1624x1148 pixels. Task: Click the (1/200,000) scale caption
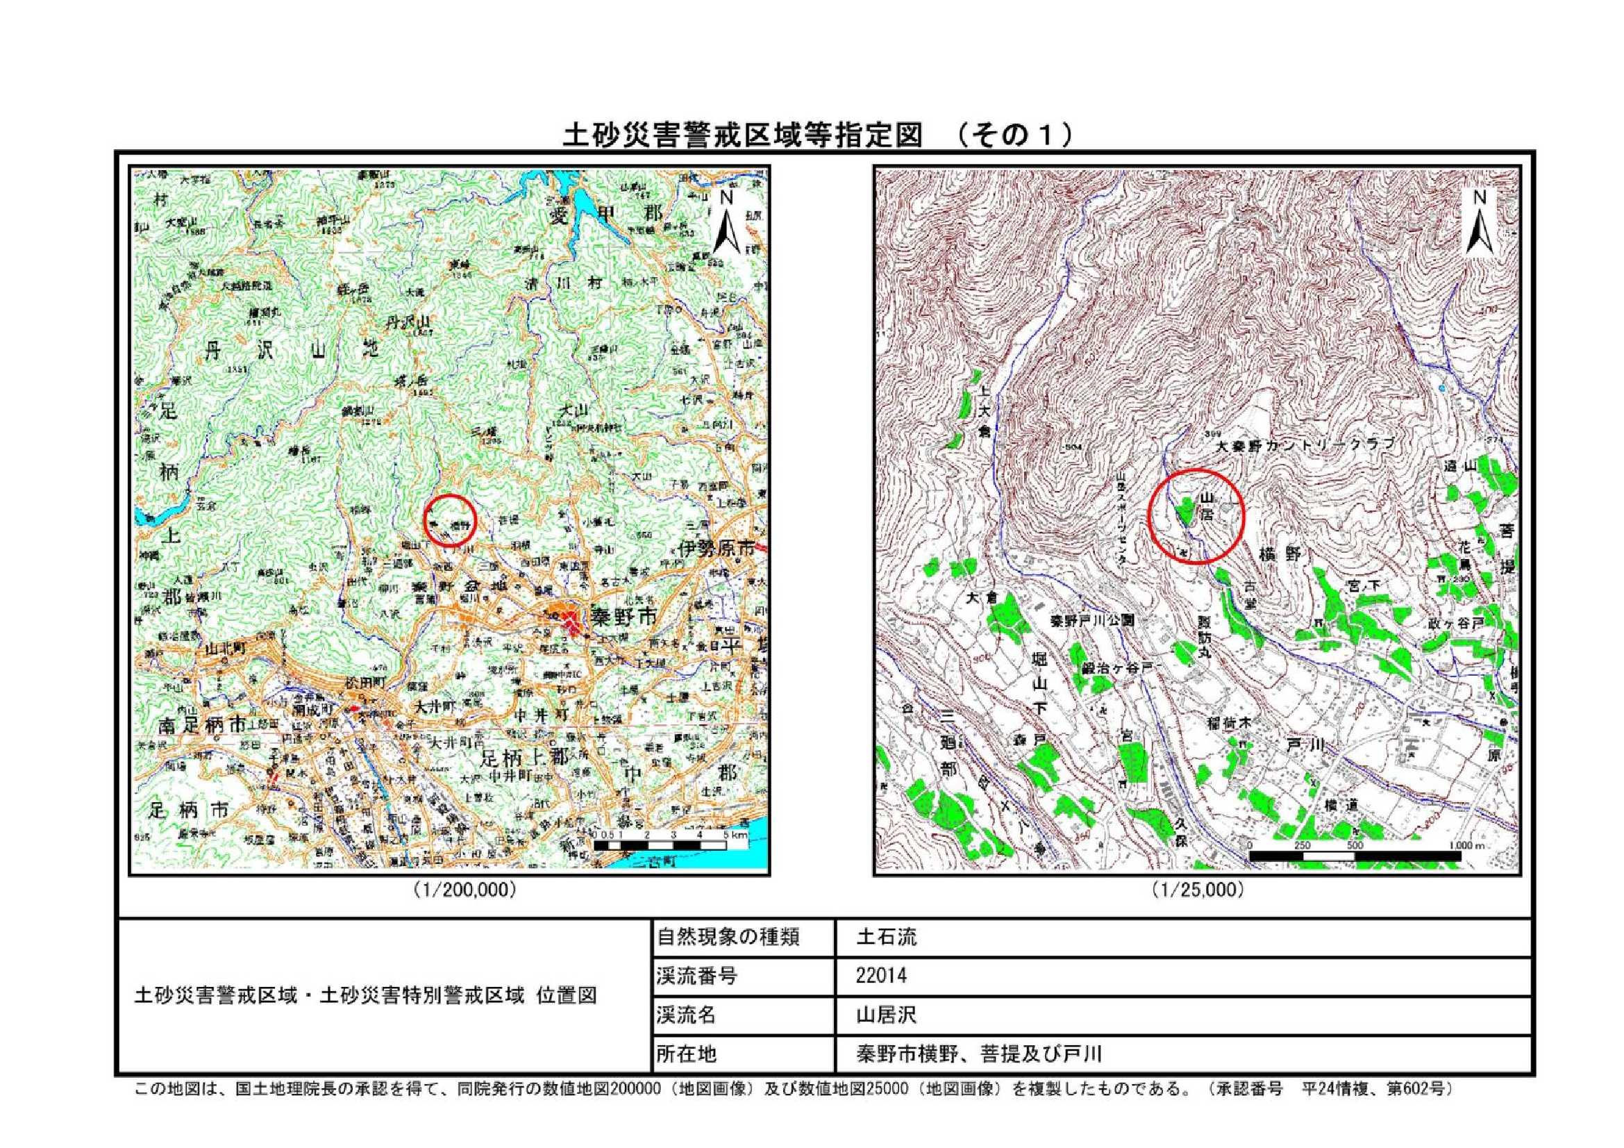click(464, 890)
